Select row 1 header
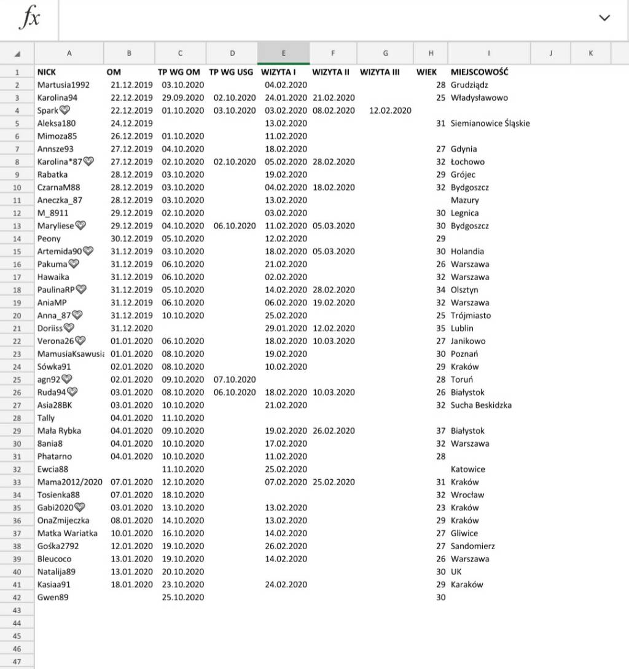The image size is (629, 669). click(x=17, y=72)
